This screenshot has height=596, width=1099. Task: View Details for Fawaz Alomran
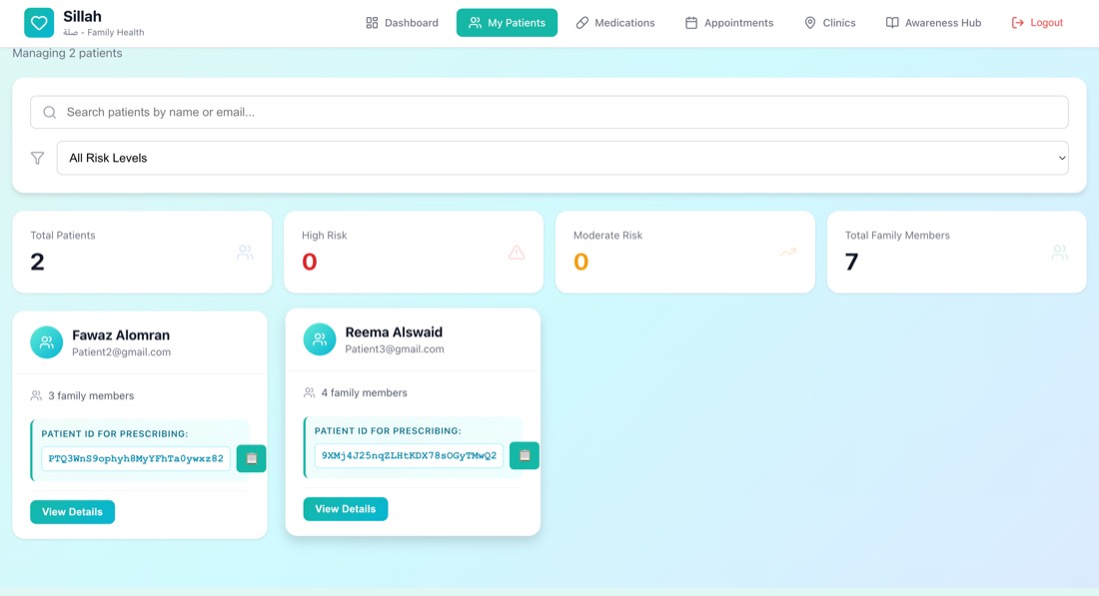tap(72, 512)
